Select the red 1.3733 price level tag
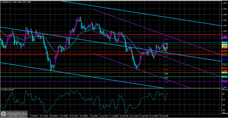The height and width of the screenshot is (118, 228). [225, 51]
